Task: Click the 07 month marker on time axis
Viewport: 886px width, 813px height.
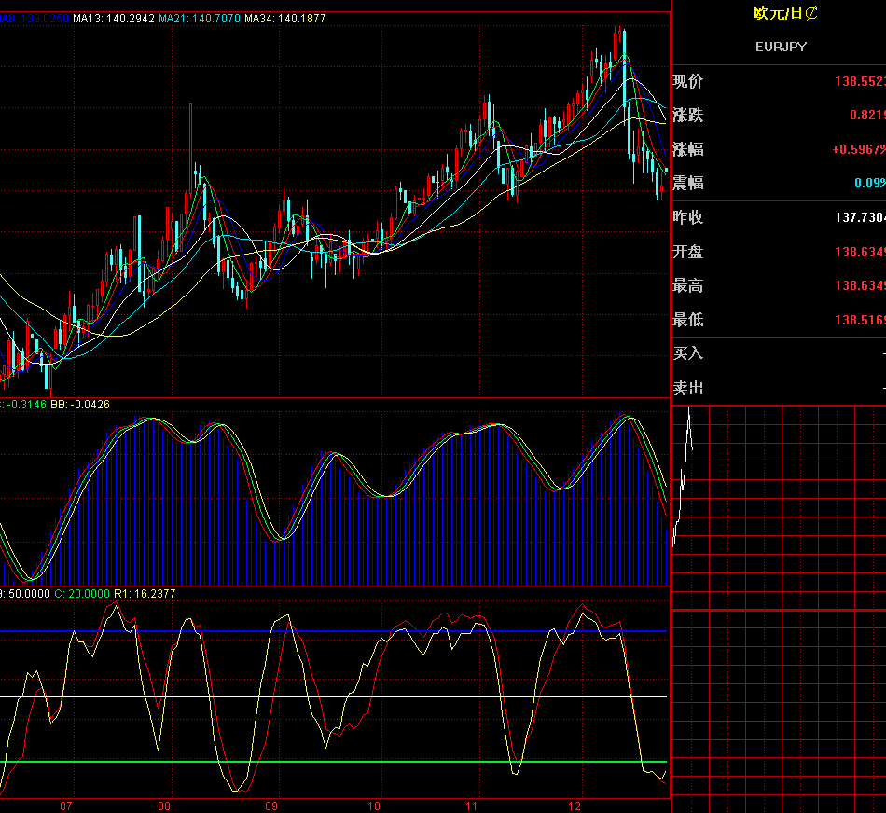Action: (66, 806)
